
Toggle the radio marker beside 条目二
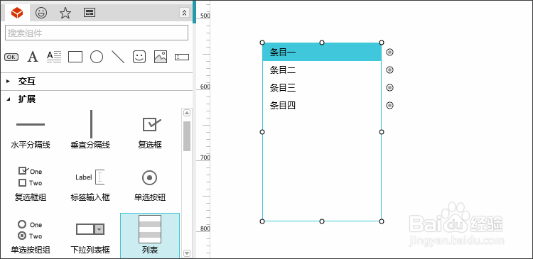coord(390,70)
